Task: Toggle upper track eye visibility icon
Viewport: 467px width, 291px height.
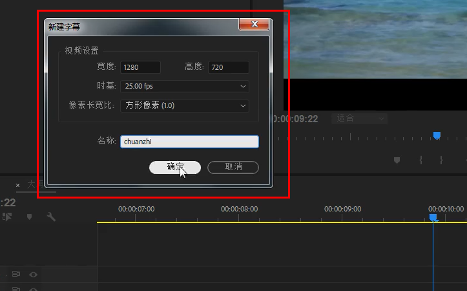Action: coord(34,274)
